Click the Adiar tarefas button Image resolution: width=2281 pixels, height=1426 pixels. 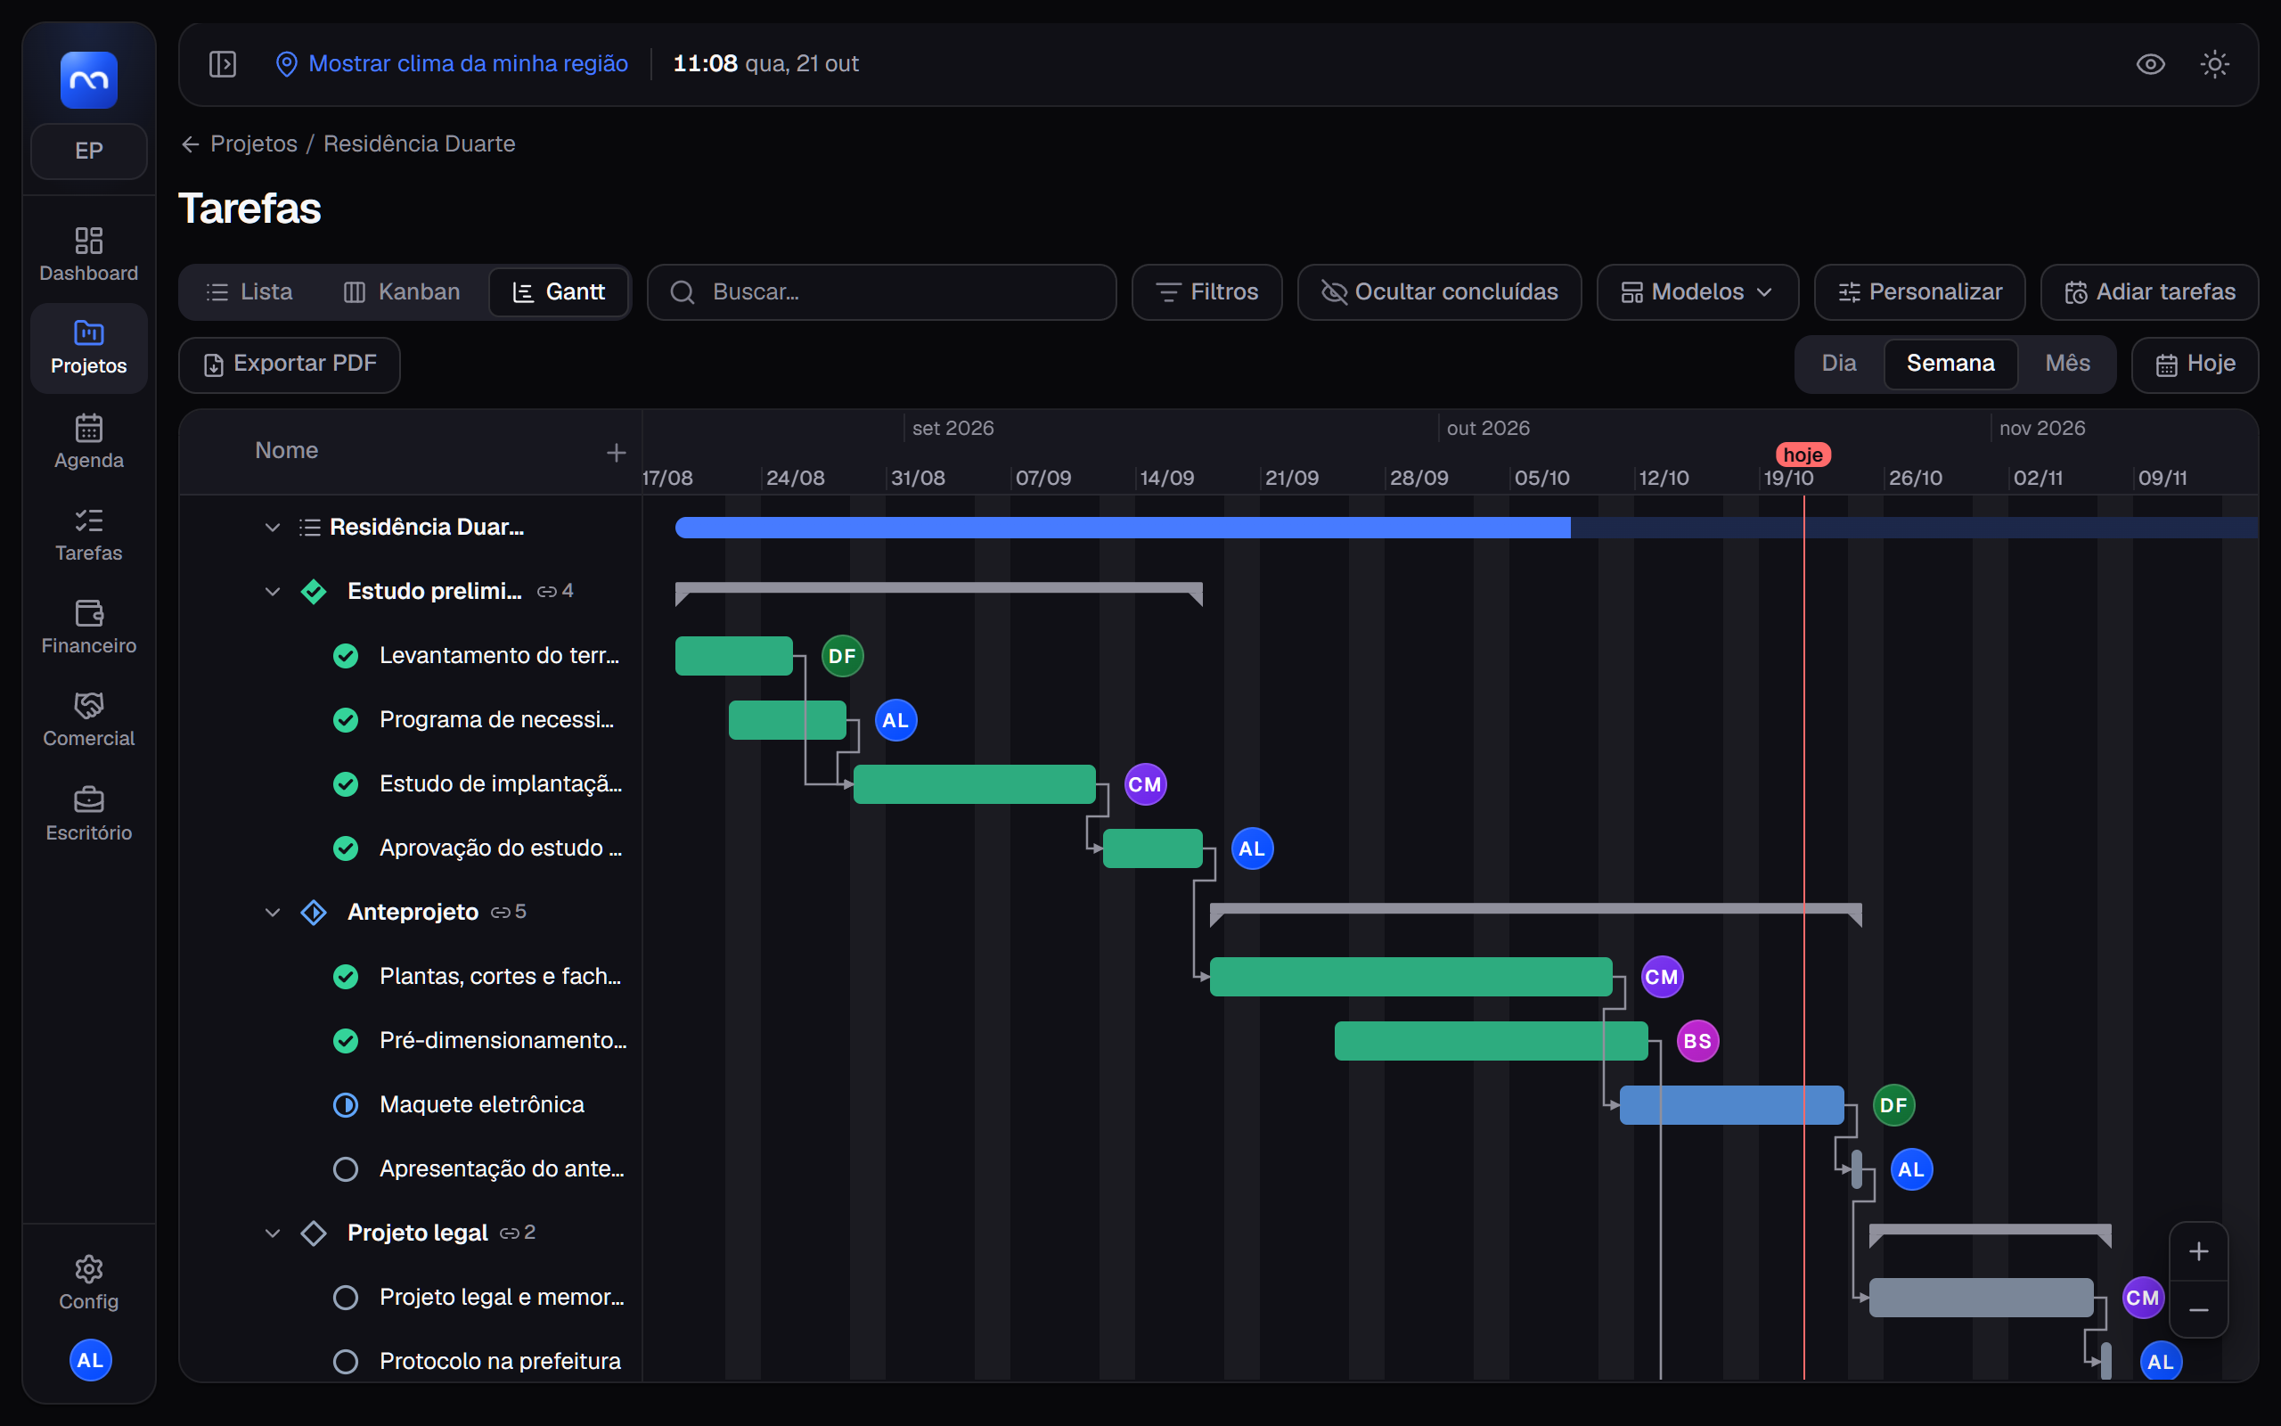[x=2149, y=292]
